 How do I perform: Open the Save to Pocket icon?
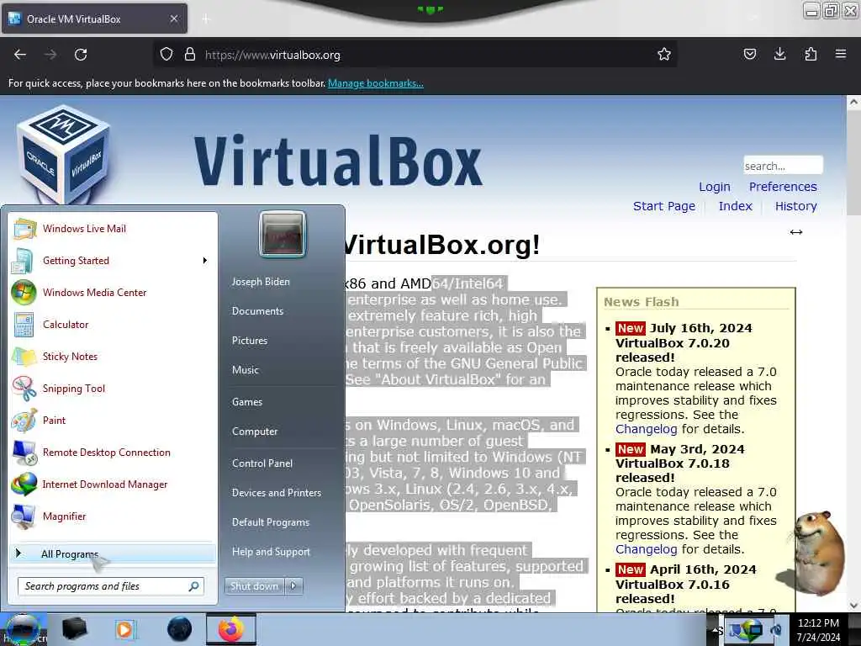tap(749, 54)
